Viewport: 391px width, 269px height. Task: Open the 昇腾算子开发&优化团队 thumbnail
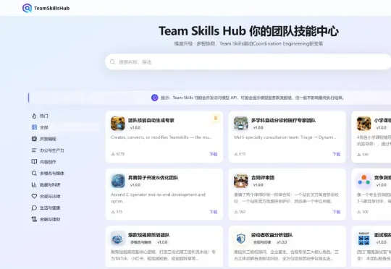click(x=118, y=181)
